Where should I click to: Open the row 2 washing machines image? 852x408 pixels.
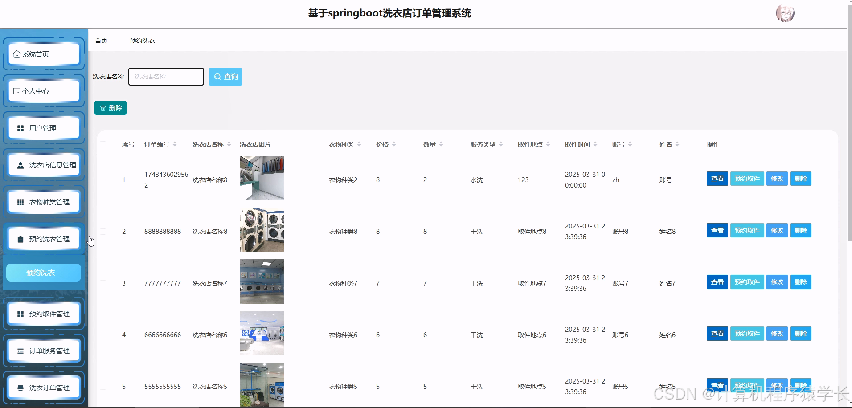coord(262,230)
